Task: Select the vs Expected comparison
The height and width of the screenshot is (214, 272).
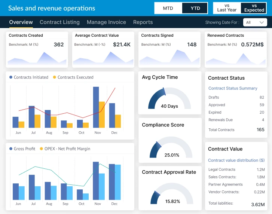Action: 254,8
